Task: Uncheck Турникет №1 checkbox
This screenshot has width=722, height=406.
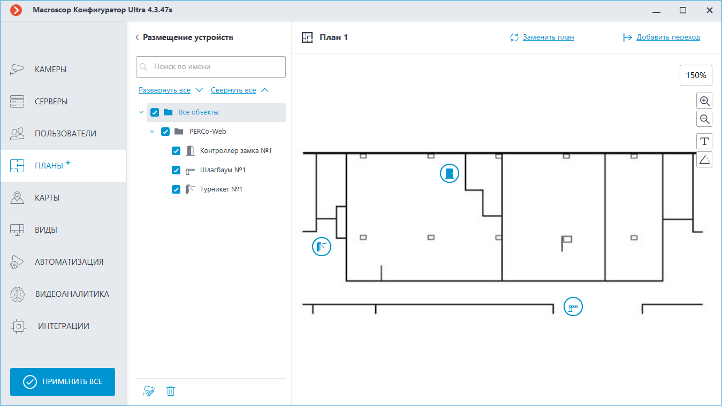Action: point(176,189)
